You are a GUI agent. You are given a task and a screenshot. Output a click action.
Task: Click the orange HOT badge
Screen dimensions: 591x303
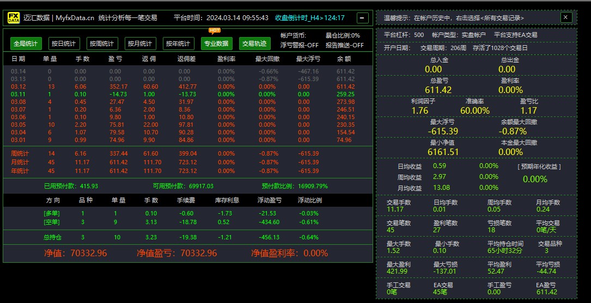[215, 30]
